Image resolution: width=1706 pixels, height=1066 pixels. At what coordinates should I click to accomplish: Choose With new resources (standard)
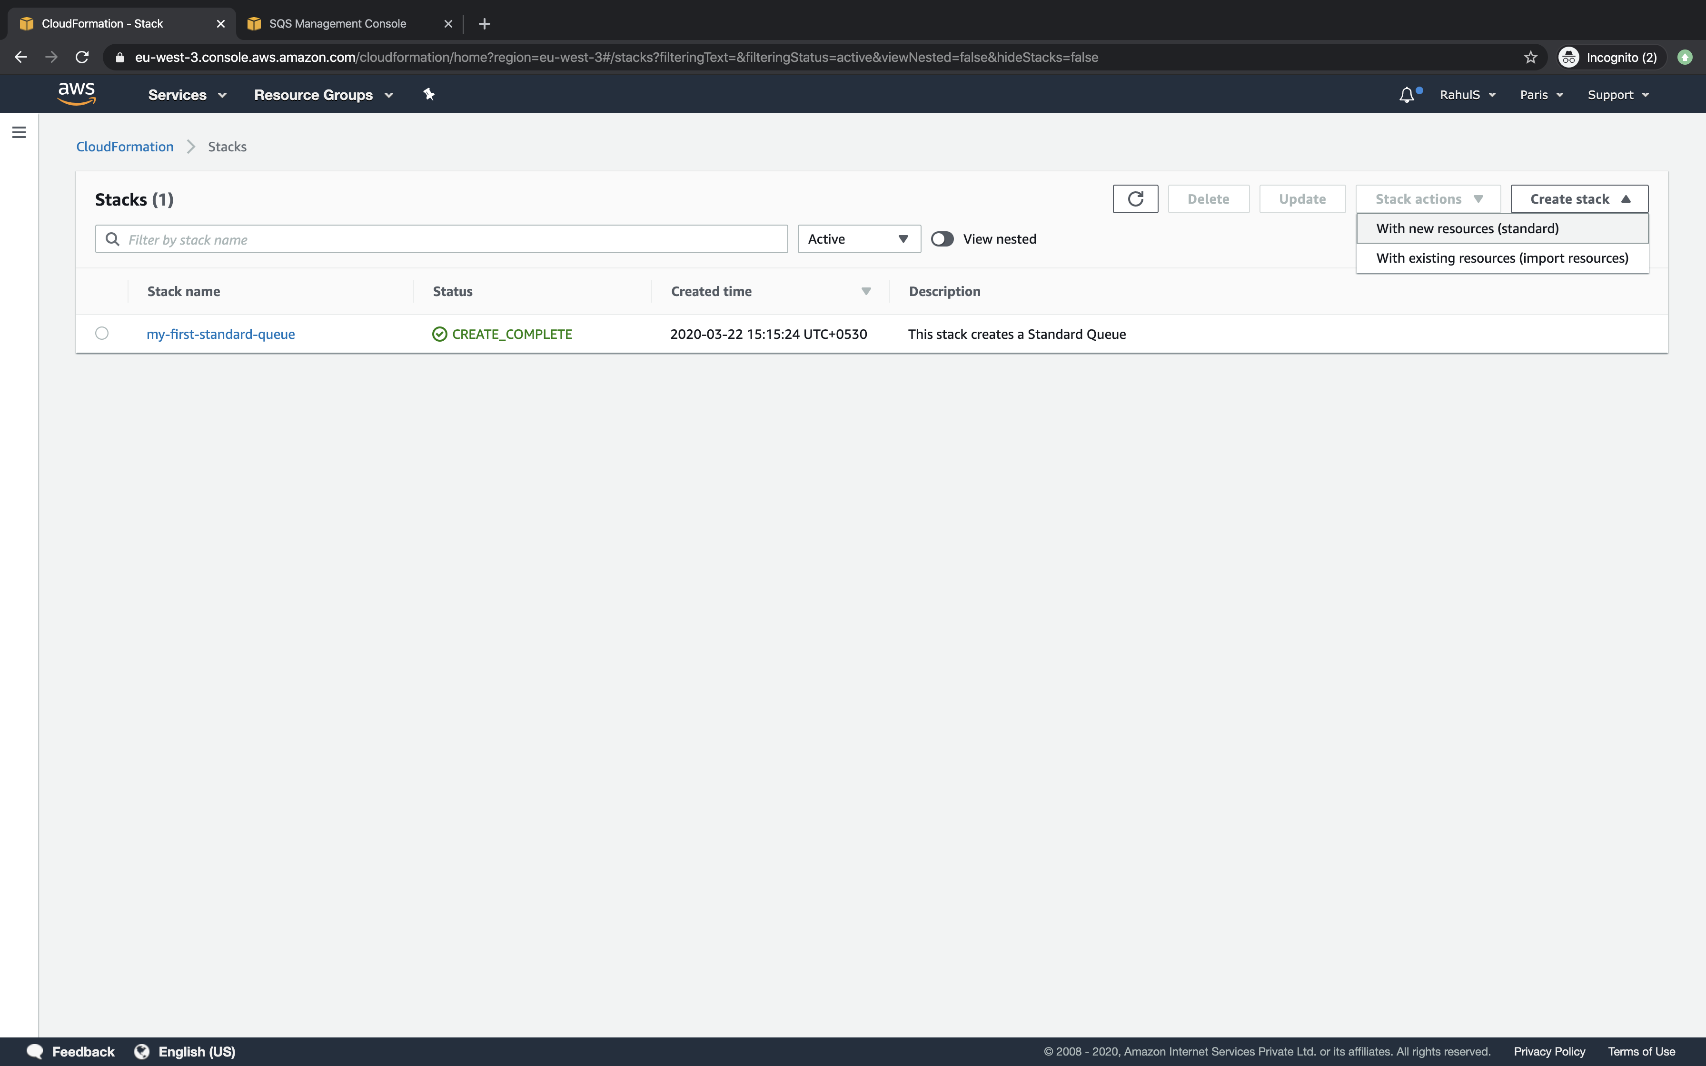(x=1467, y=228)
